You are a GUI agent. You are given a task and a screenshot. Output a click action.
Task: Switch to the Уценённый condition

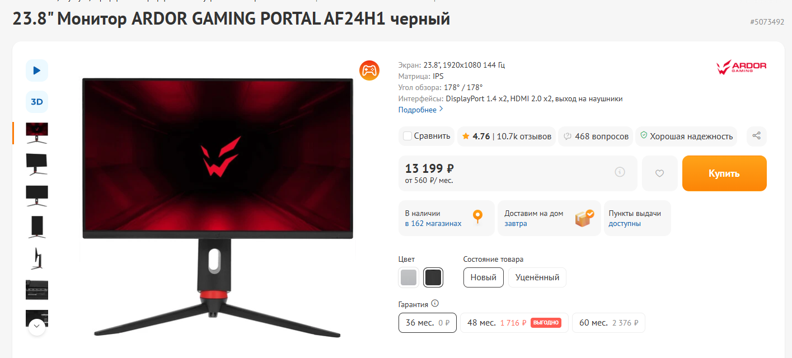click(x=537, y=277)
